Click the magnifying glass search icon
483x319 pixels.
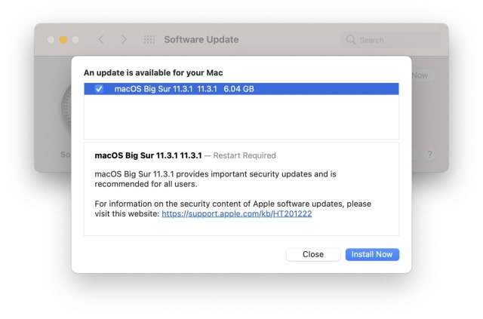coord(351,40)
